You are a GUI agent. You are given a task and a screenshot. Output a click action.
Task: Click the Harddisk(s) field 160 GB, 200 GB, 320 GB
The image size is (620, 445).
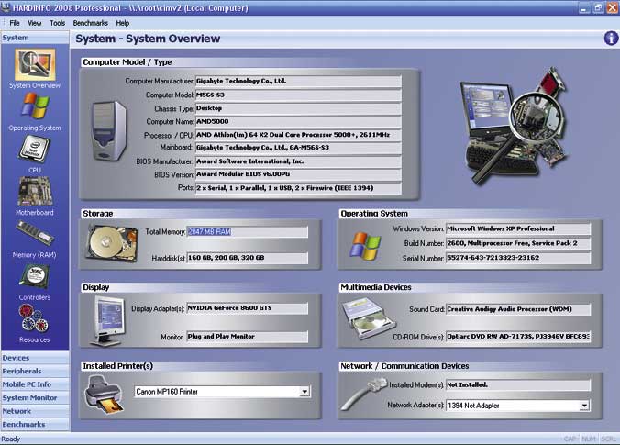coord(247,258)
